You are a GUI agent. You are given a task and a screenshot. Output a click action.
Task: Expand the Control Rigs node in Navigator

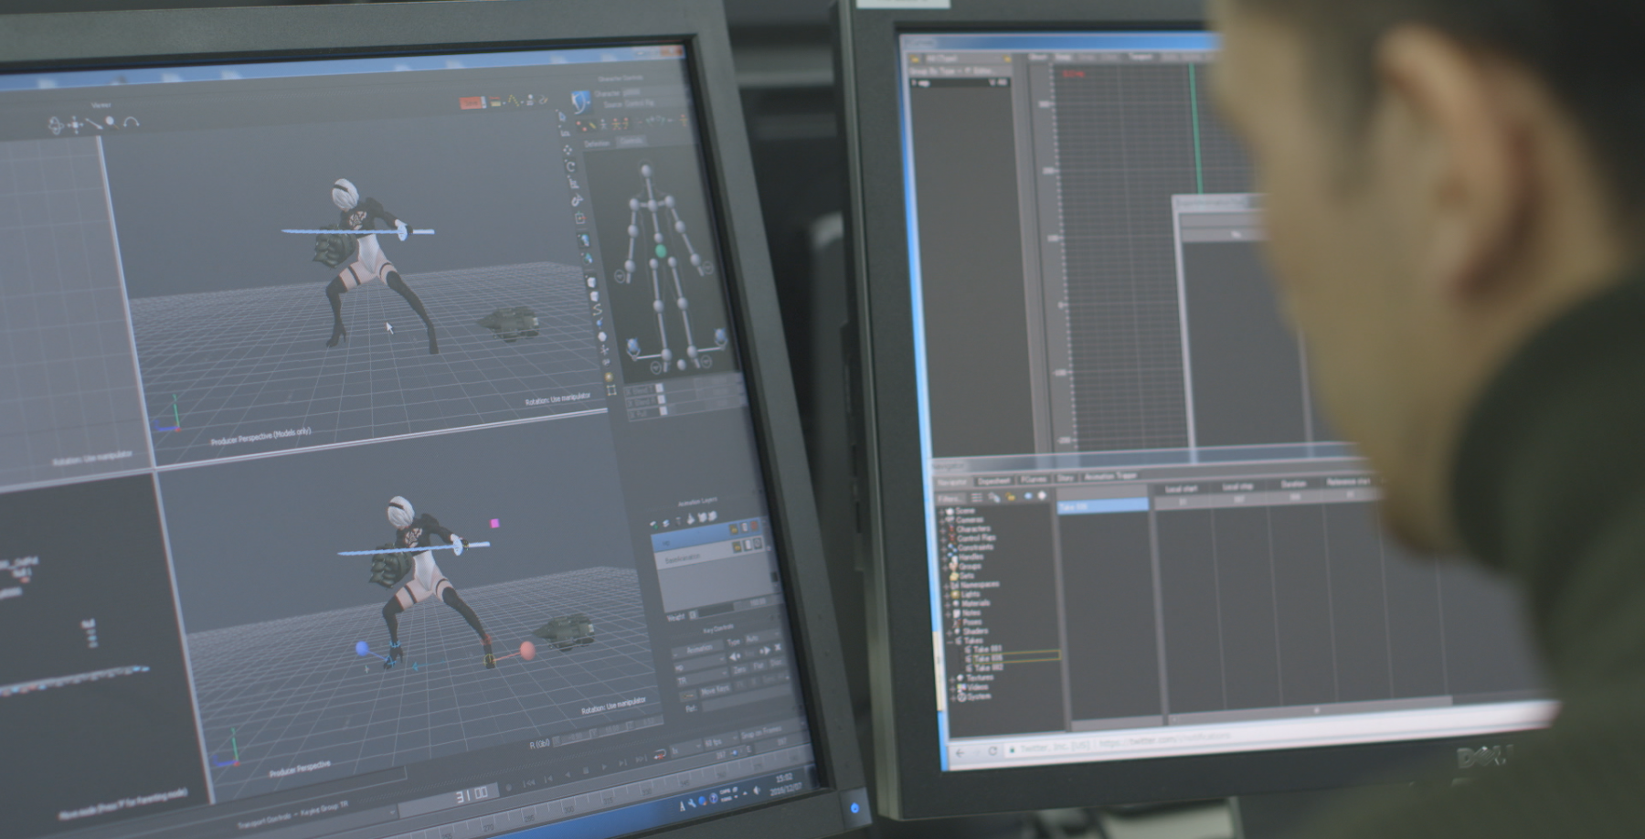coord(943,540)
